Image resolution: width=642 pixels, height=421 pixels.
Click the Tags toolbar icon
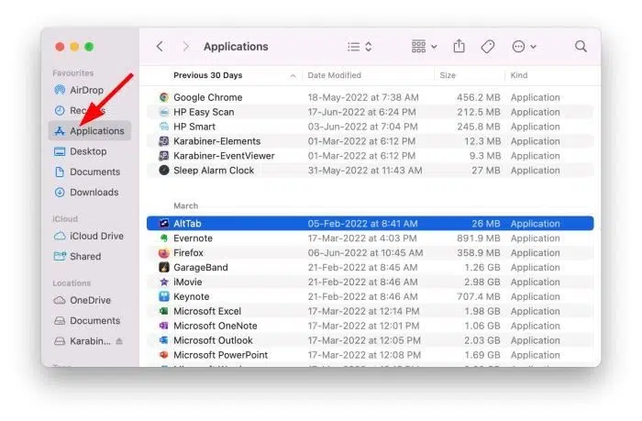coord(488,46)
